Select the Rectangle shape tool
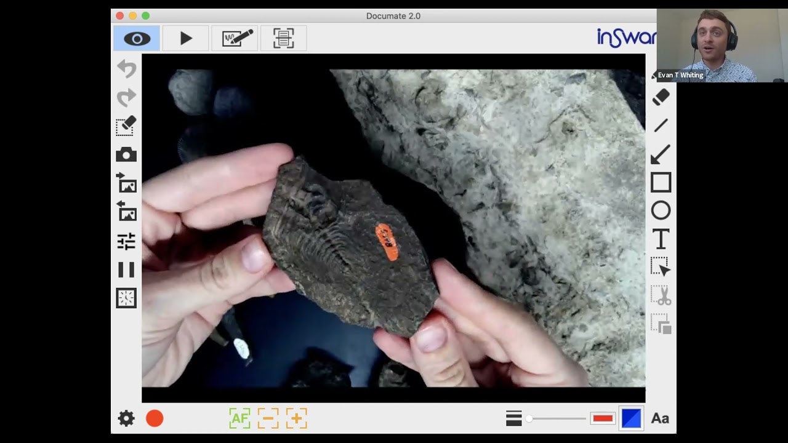The width and height of the screenshot is (788, 443). (661, 183)
